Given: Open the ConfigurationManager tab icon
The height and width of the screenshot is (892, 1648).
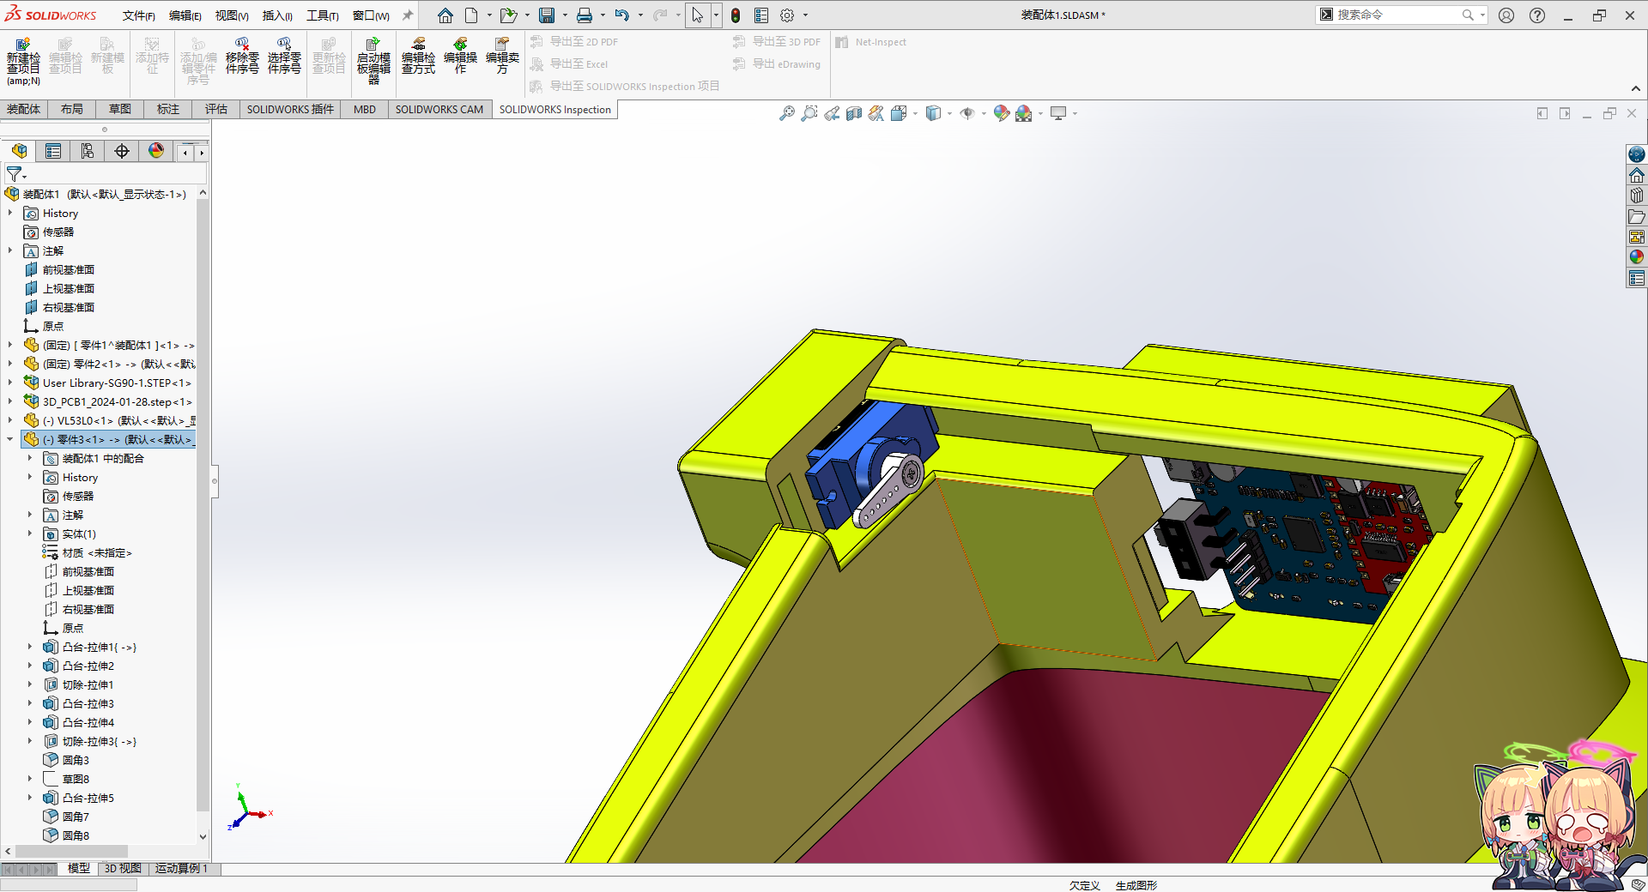Looking at the screenshot, I should point(88,152).
